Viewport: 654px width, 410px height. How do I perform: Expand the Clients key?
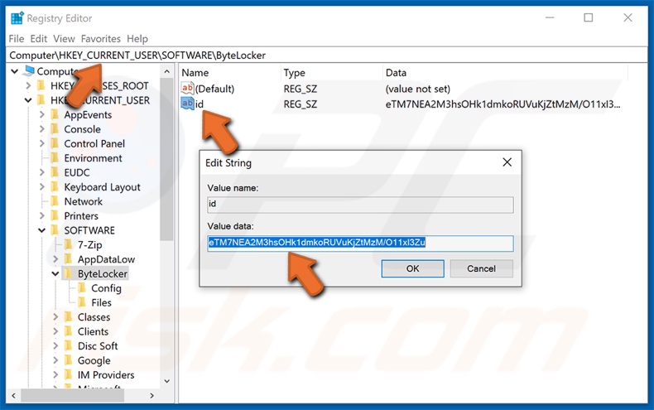[x=55, y=331]
